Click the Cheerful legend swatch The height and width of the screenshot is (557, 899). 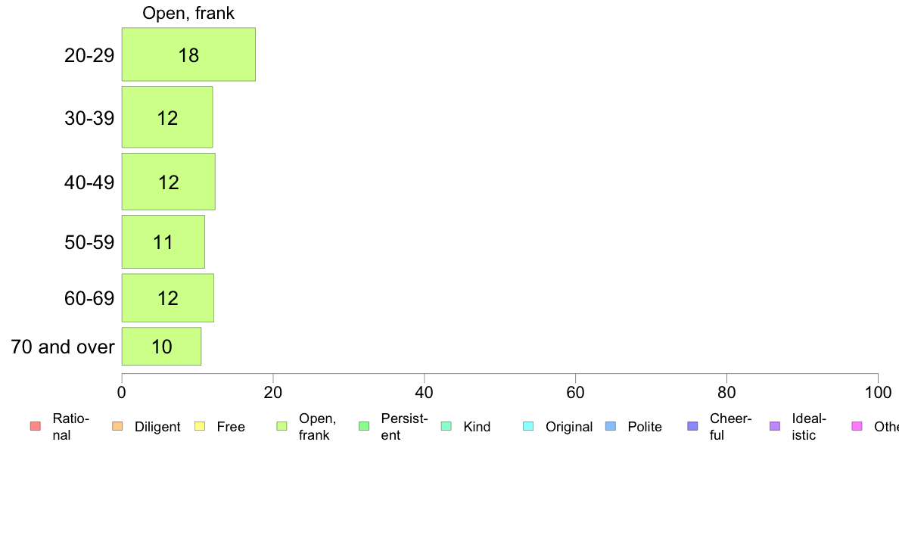tap(692, 426)
